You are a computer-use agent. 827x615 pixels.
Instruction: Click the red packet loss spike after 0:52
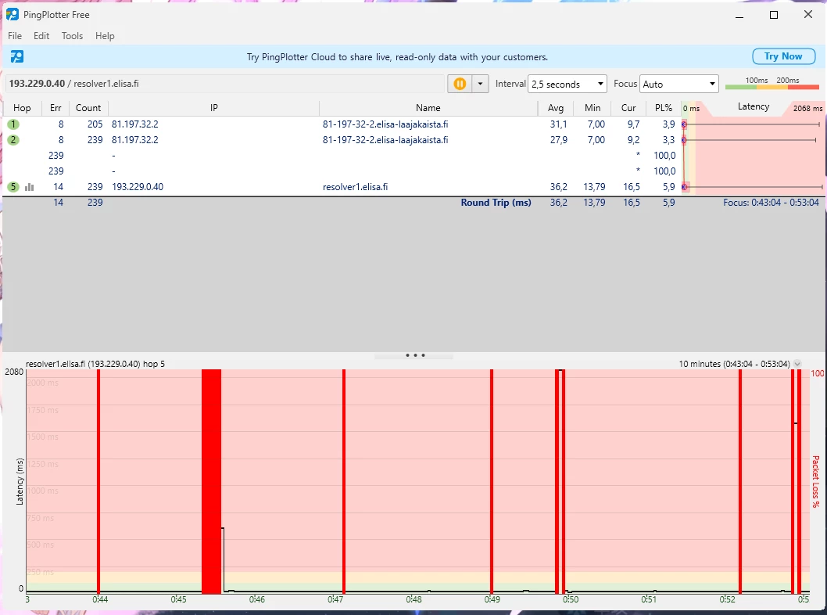740,481
